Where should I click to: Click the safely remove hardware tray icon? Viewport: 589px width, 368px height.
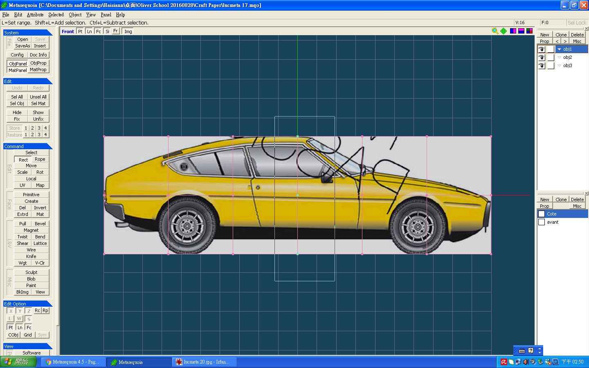click(x=540, y=362)
